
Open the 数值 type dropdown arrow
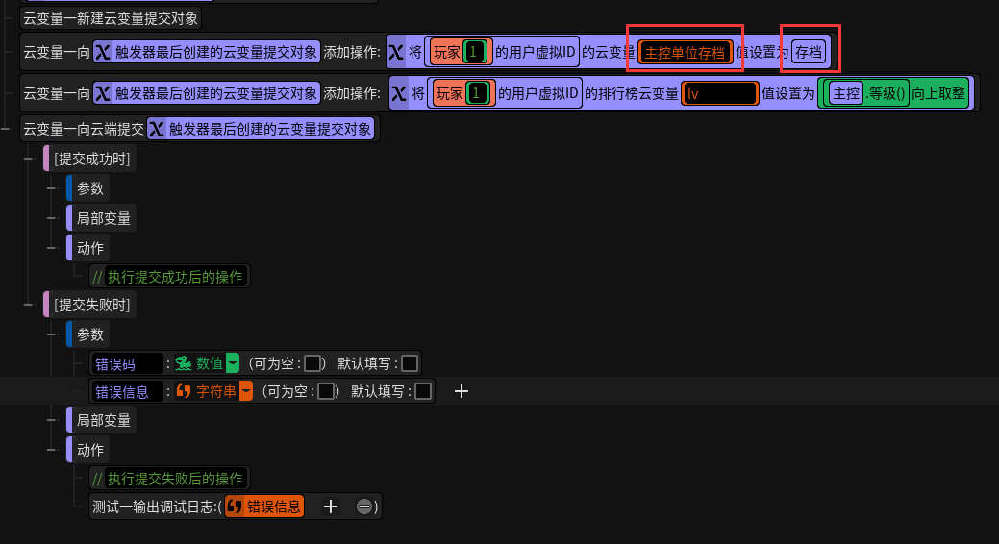(233, 363)
